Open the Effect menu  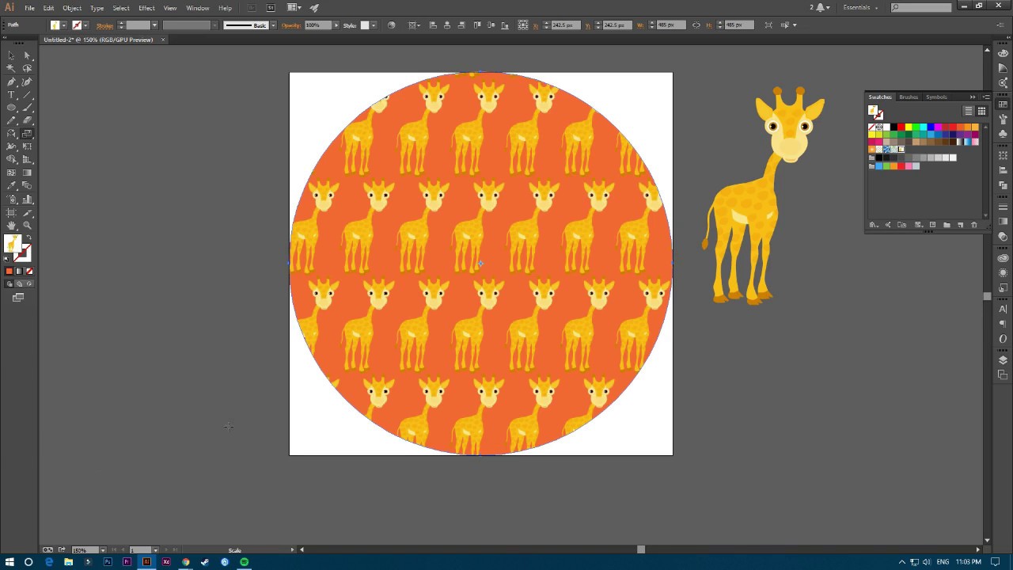(146, 8)
